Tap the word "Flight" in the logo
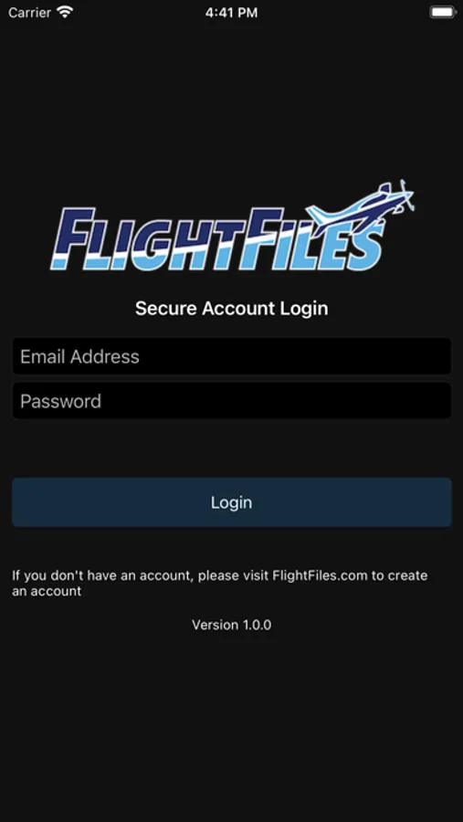Viewport: 463px width, 822px height. pyautogui.click(x=148, y=238)
